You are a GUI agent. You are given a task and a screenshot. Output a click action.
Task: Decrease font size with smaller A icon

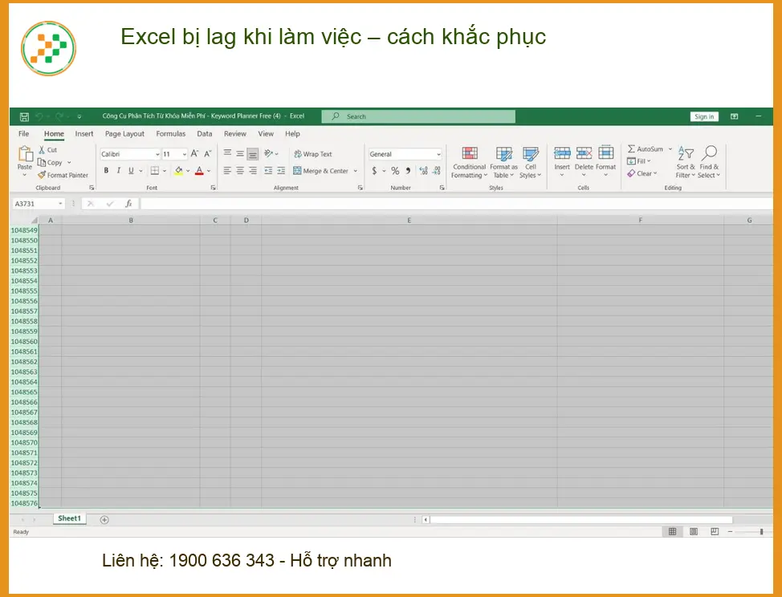[x=207, y=154]
